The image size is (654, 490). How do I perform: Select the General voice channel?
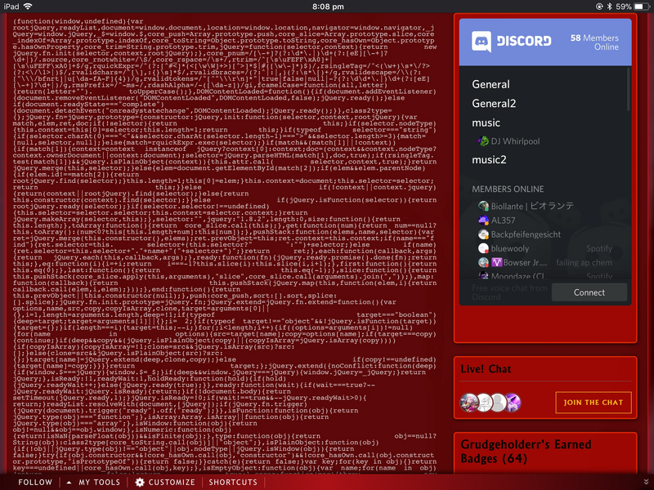[490, 84]
